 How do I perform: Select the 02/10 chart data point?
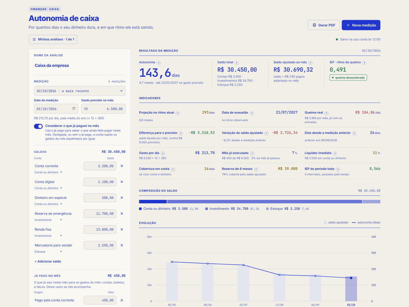tap(351, 278)
